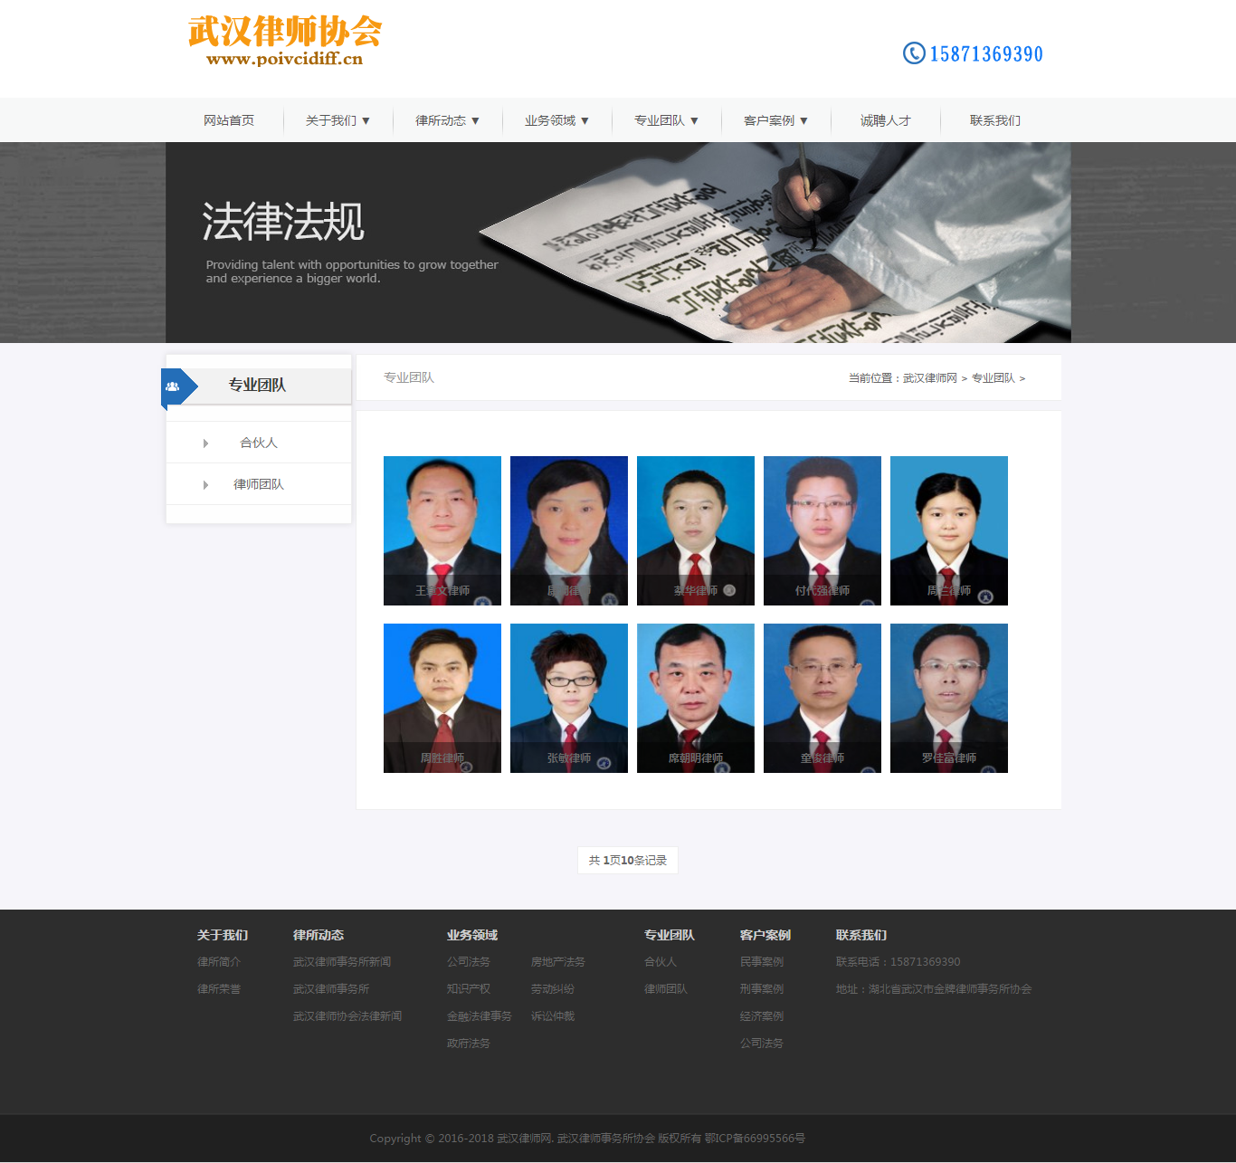1236x1163 pixels.
Task: Click the ICP number 鄂ICP备66995566号
Action: click(755, 1139)
